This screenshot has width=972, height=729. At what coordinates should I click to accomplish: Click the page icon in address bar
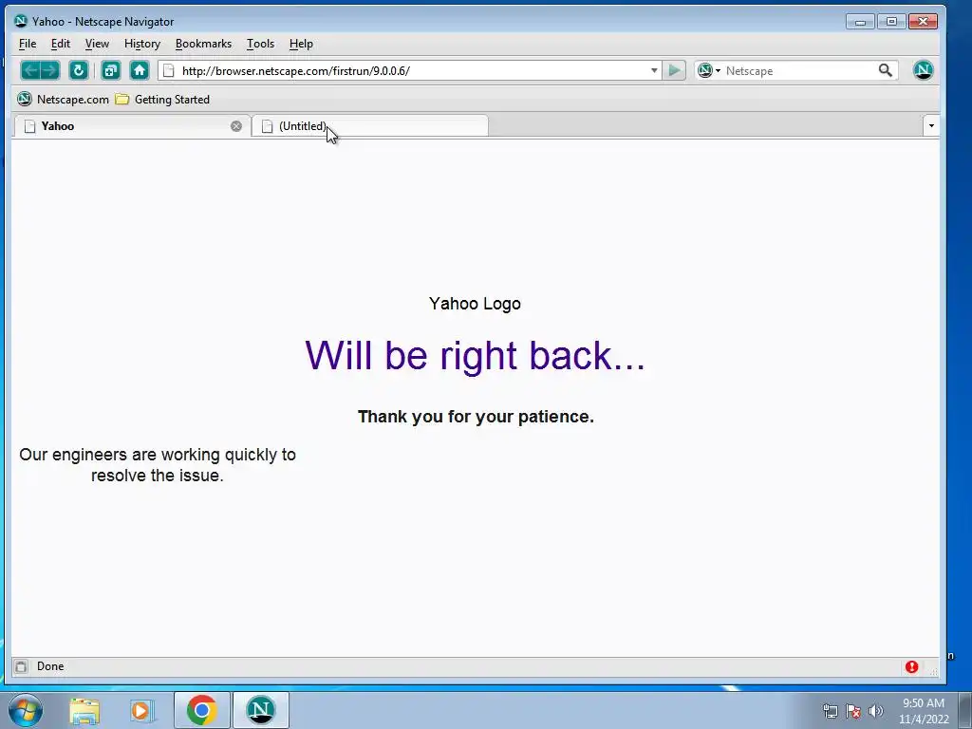[x=169, y=70]
